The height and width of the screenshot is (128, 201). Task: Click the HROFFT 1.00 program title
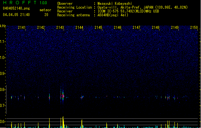[25, 3]
